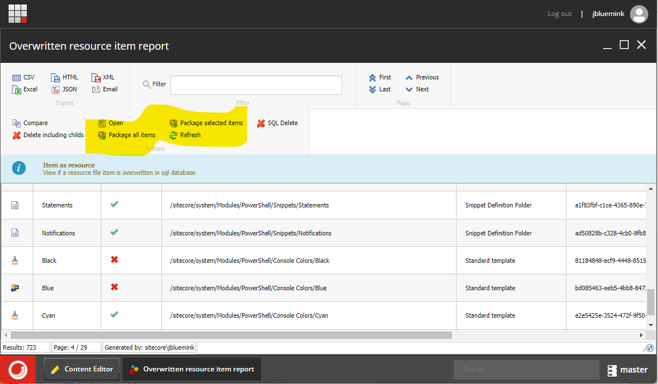Select the Statements row icon
Screen dimensions: 658x384
coord(15,205)
